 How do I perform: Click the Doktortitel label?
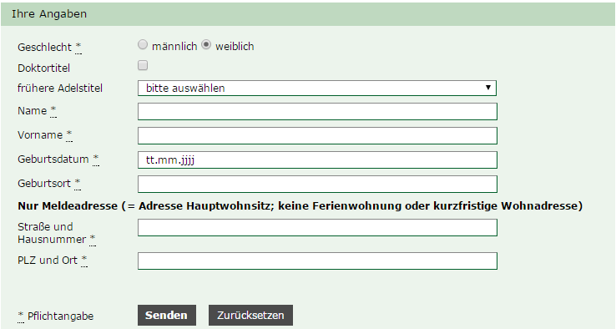click(43, 68)
